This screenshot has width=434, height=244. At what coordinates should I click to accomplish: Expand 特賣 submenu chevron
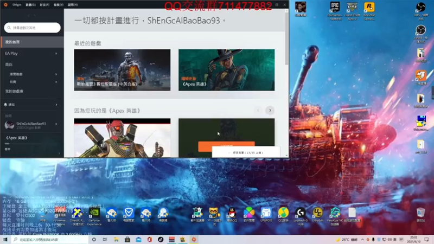point(56,82)
